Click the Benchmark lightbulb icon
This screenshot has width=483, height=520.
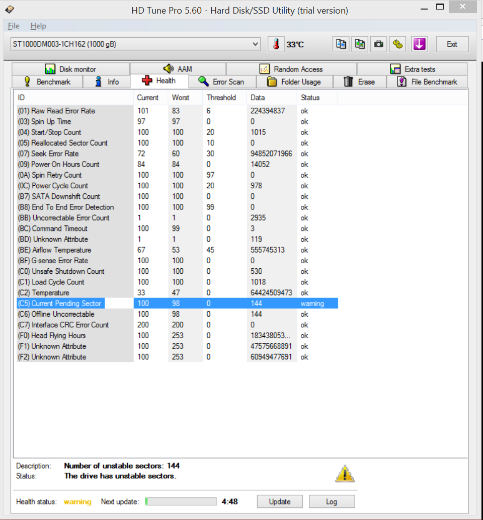pos(27,82)
